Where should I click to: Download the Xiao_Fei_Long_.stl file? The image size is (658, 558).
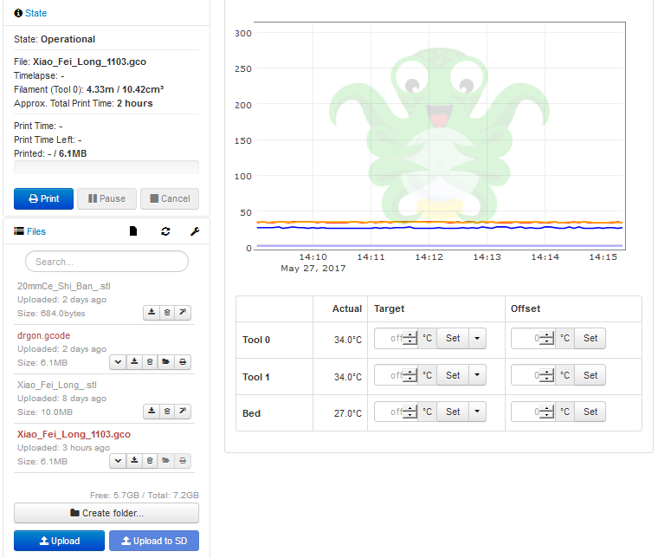pos(152,411)
